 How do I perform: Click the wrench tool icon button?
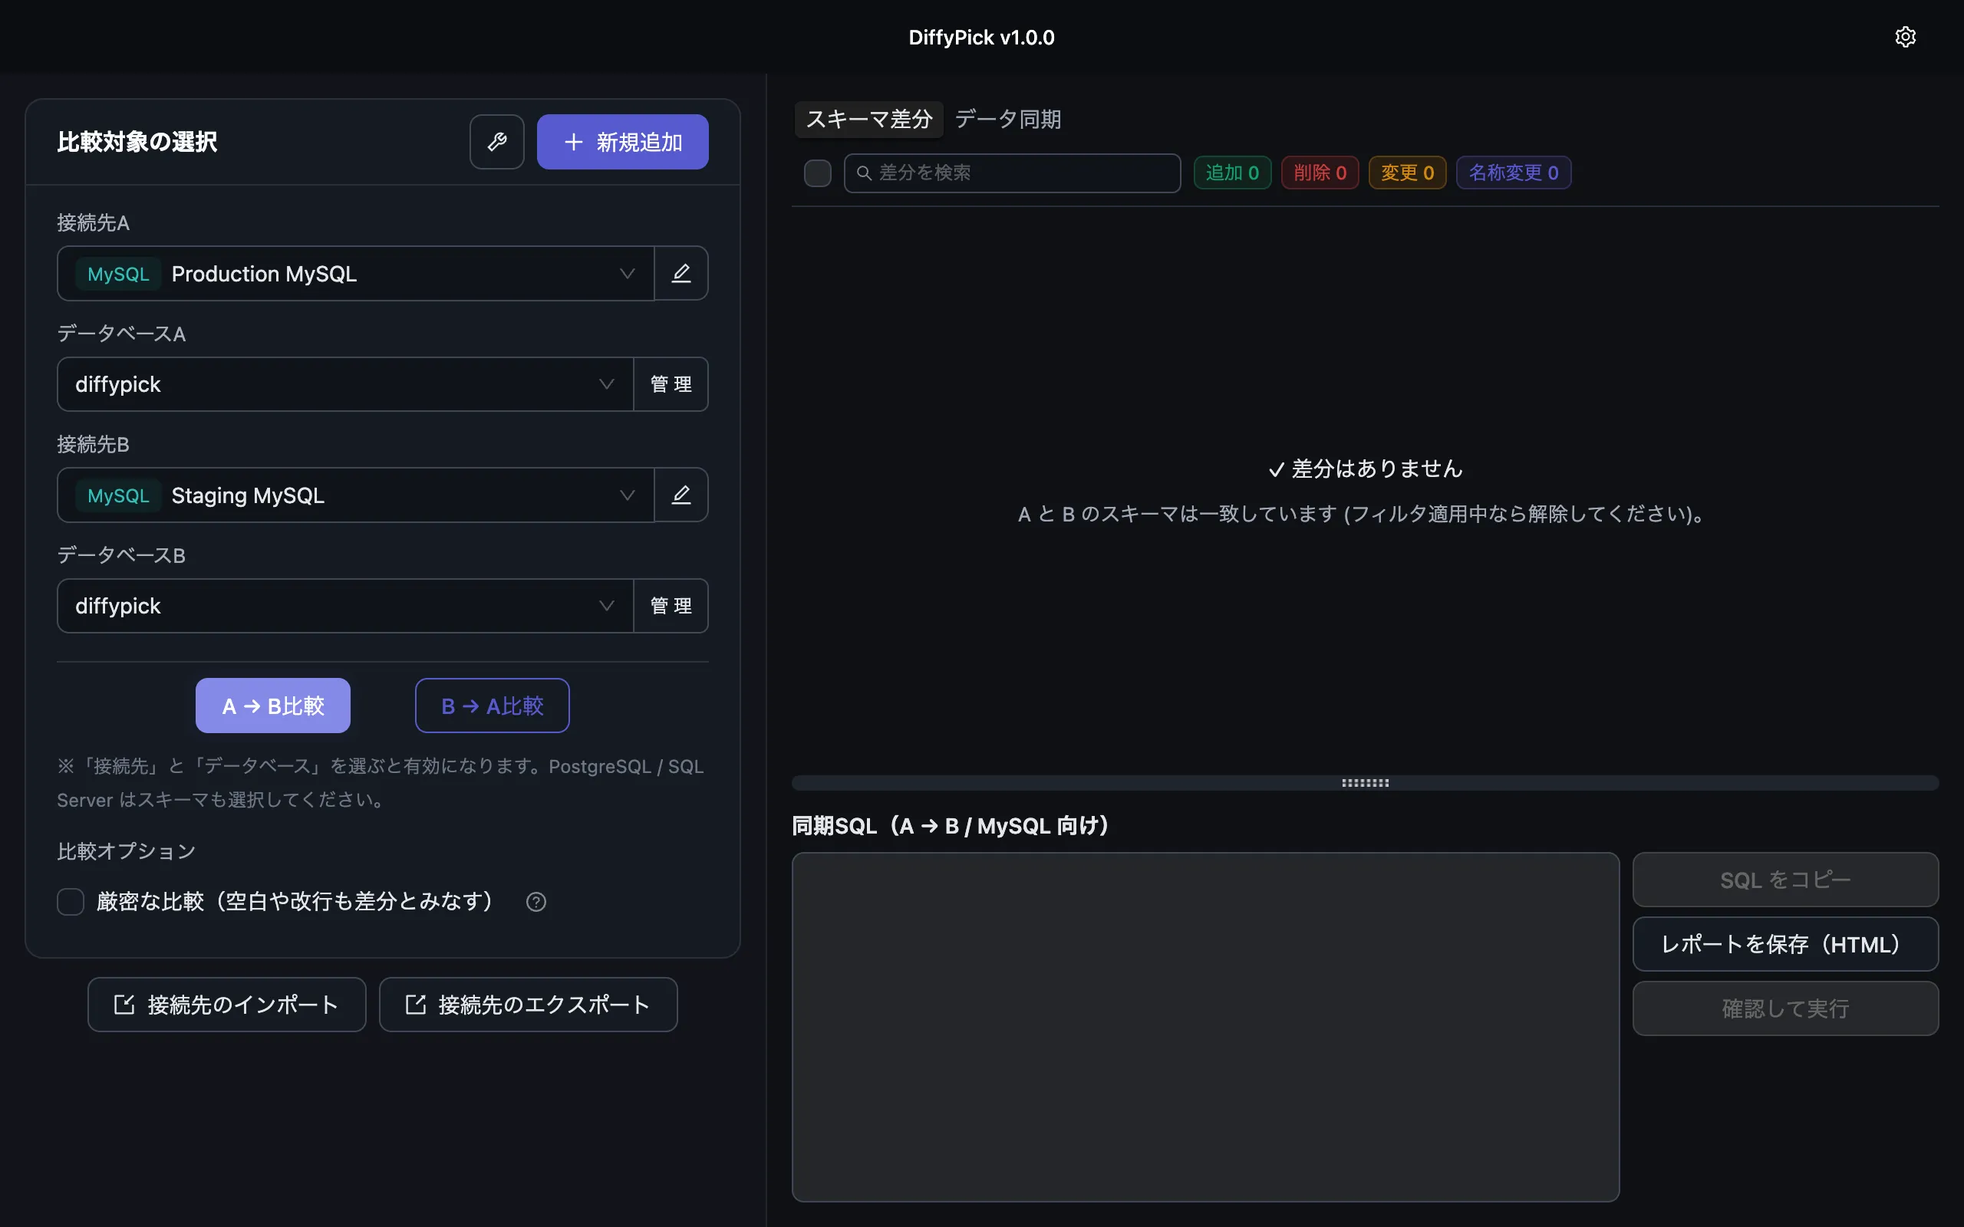(496, 142)
